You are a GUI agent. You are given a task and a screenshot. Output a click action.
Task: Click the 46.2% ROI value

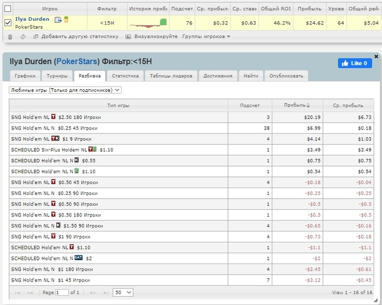click(282, 23)
